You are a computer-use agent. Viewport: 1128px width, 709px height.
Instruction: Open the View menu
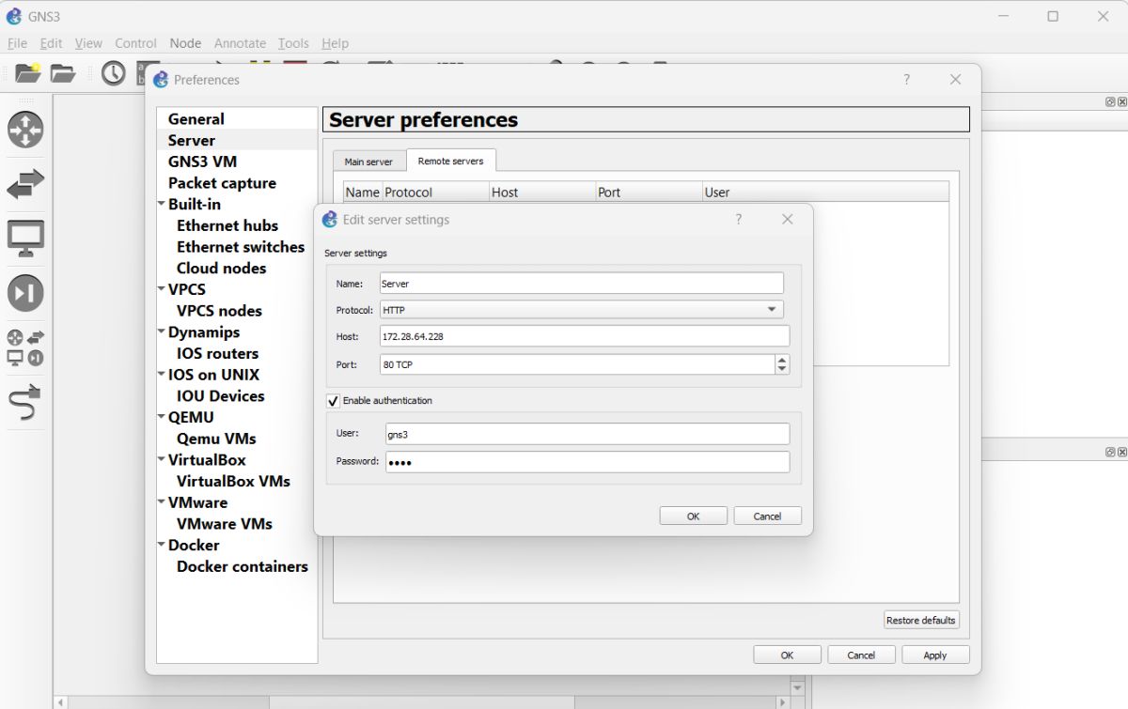click(x=88, y=43)
